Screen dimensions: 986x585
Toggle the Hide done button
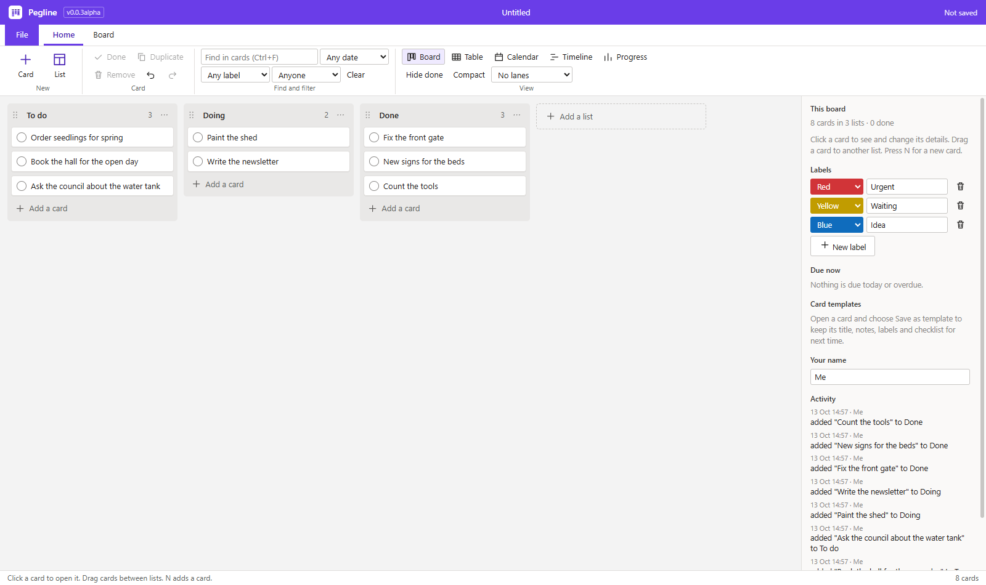click(424, 75)
